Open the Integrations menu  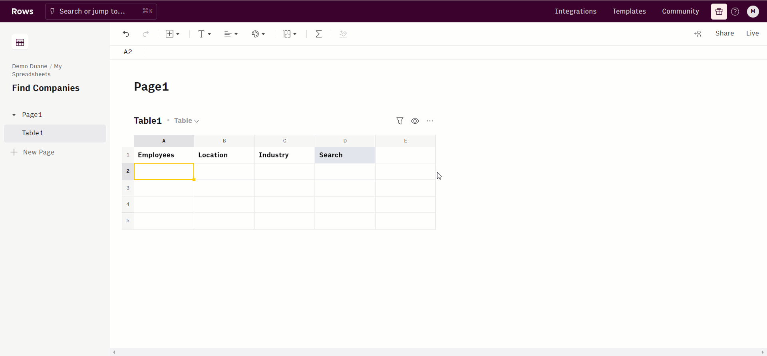[576, 11]
